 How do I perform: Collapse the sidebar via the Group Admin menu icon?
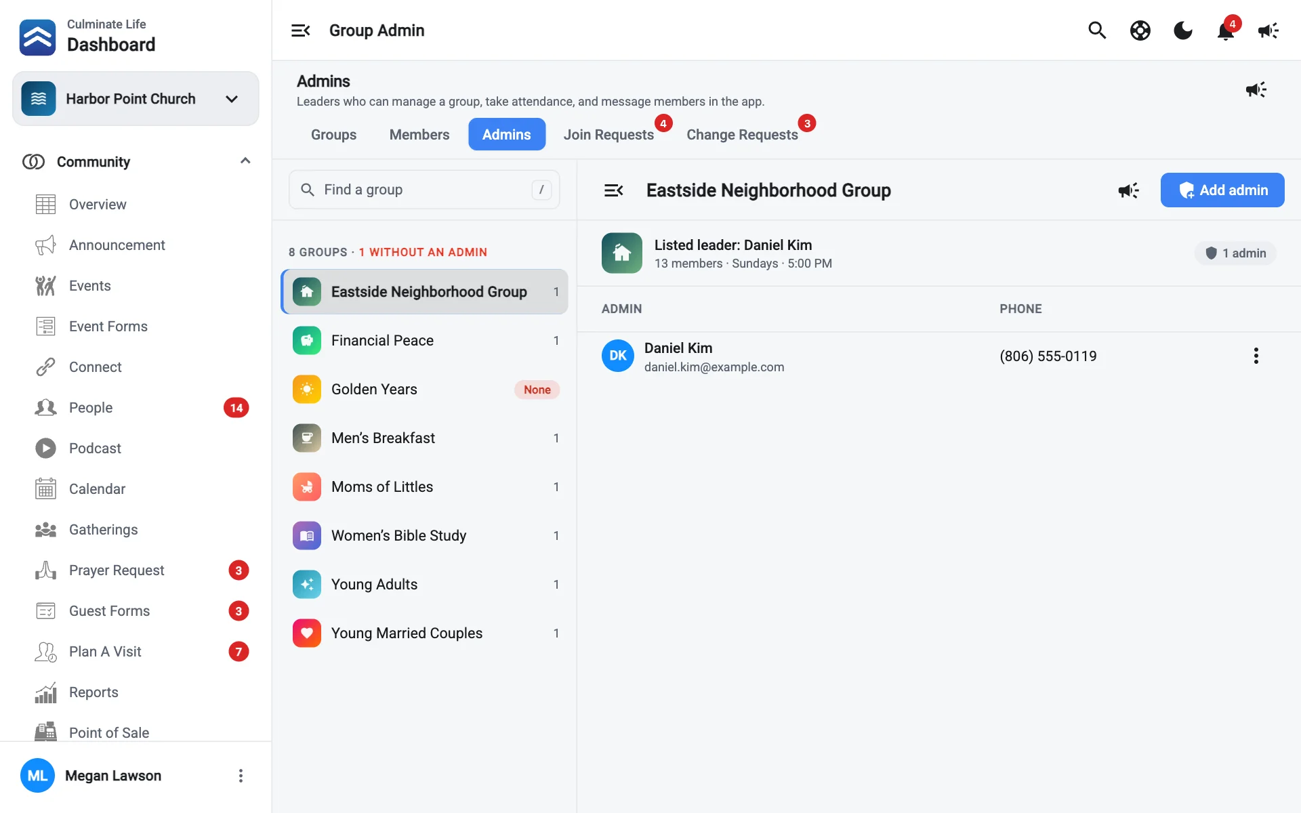pos(301,30)
